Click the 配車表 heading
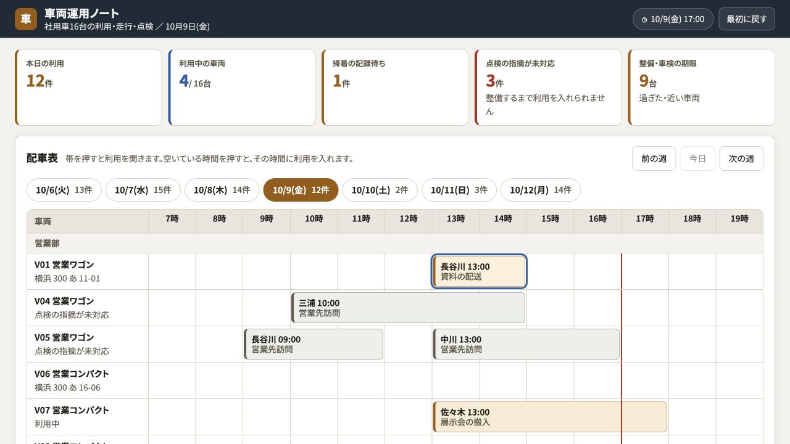This screenshot has width=790, height=444. point(42,158)
